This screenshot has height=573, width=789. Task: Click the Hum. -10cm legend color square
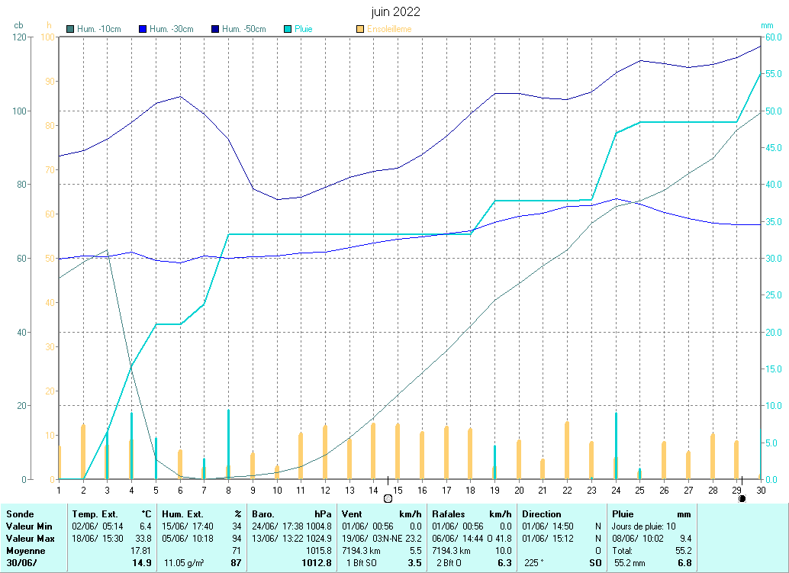(70, 29)
